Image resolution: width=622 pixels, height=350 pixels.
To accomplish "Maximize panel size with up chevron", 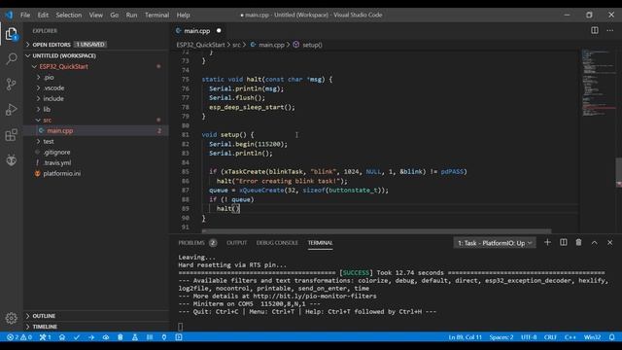I will (594, 242).
